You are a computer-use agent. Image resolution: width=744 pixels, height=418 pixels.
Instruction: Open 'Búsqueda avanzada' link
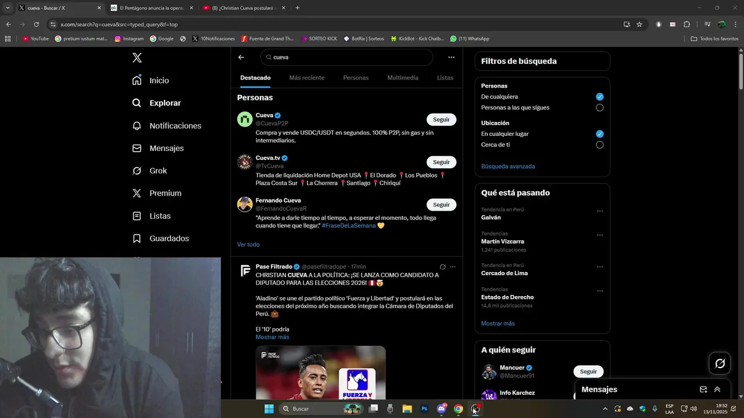point(508,166)
